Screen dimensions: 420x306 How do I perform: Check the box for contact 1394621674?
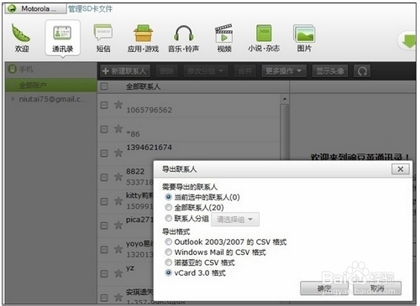tap(104, 153)
